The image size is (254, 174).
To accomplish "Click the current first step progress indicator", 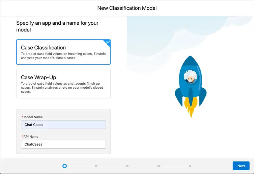I will coord(65,166).
